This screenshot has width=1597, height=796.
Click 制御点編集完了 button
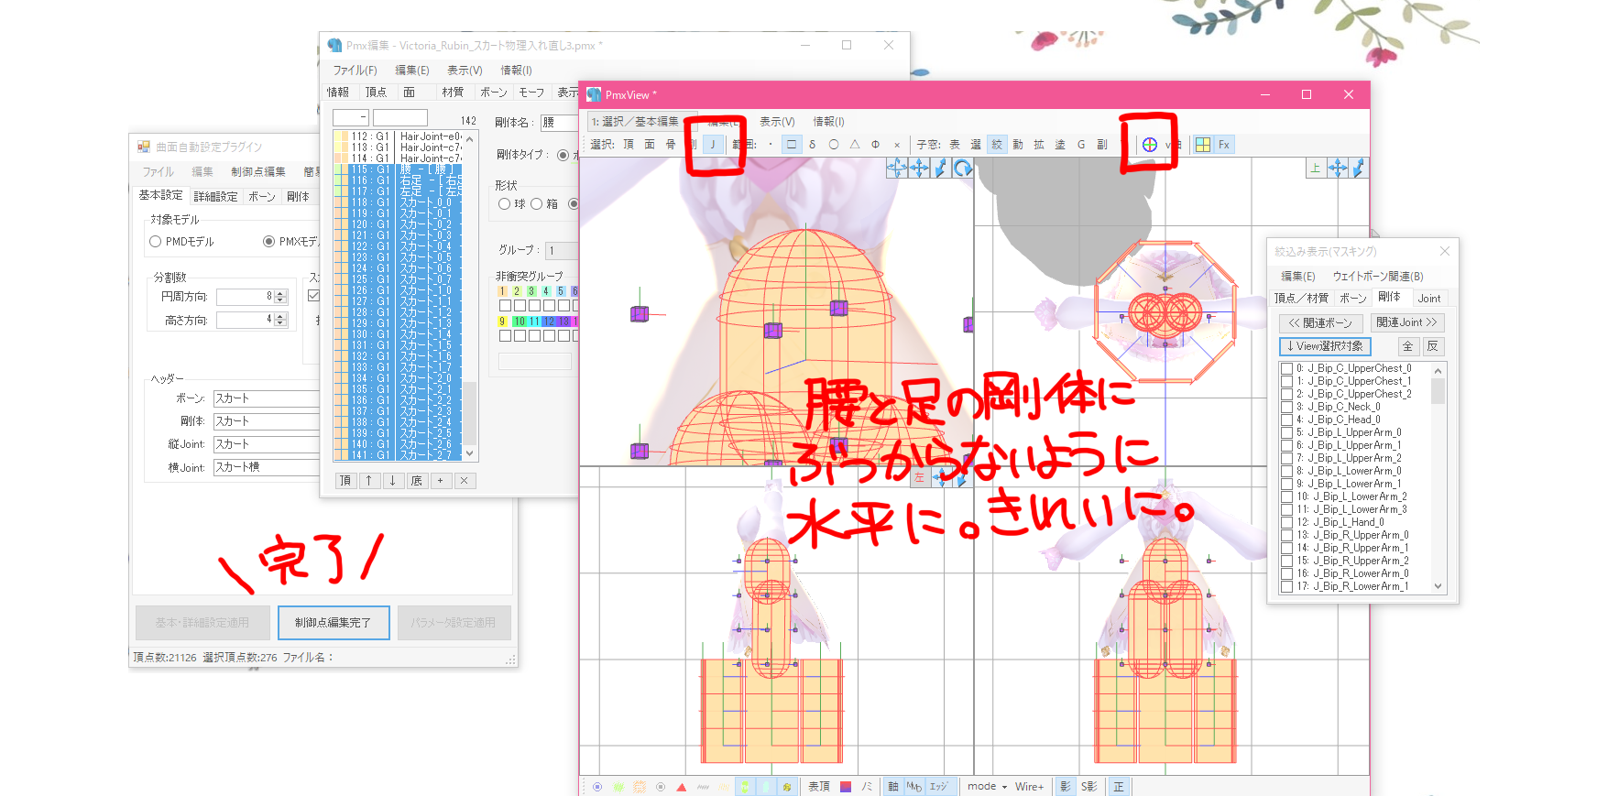coord(334,623)
